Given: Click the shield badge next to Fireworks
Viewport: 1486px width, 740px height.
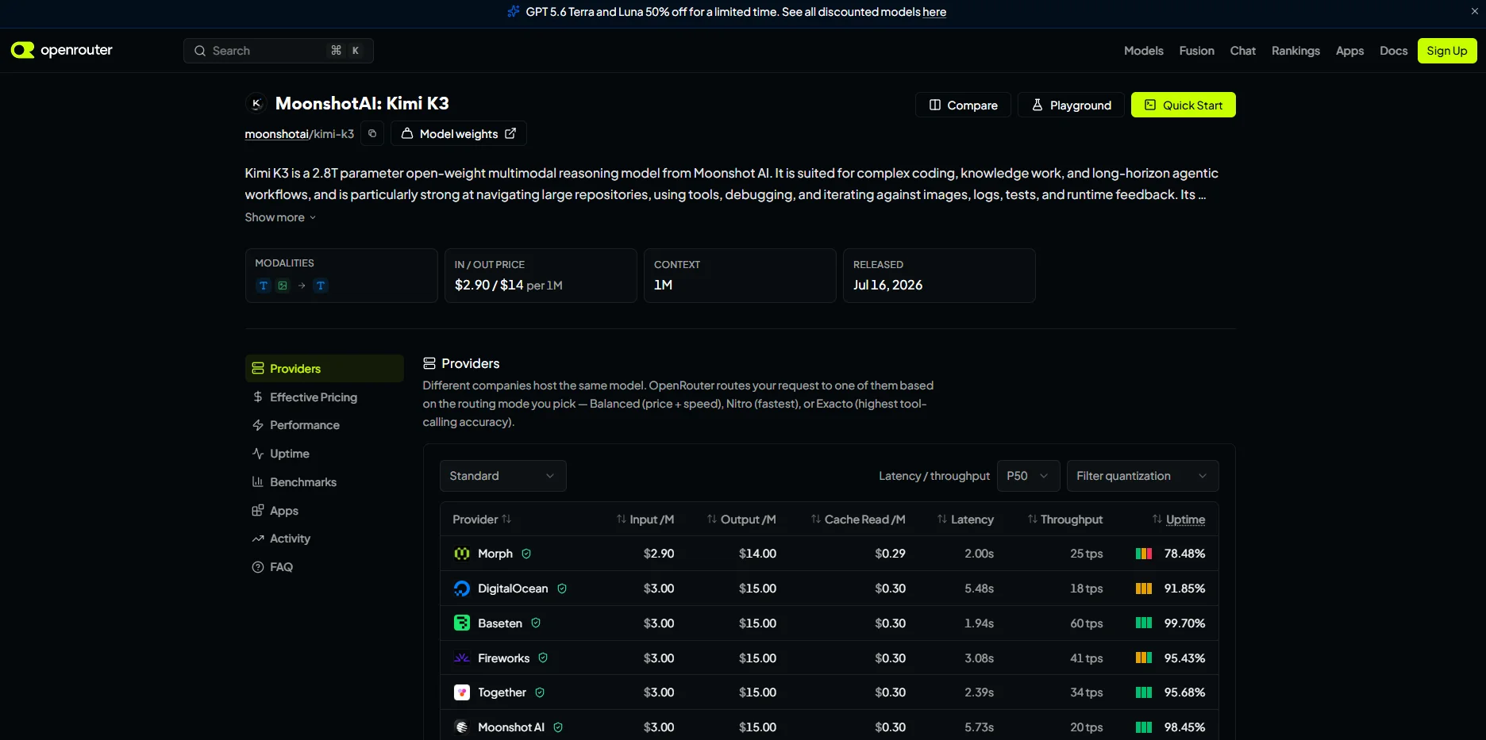Looking at the screenshot, I should (x=543, y=658).
